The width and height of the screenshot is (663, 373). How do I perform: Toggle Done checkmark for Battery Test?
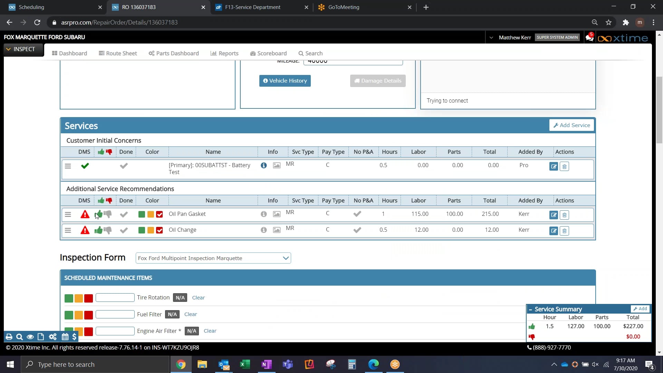124,166
